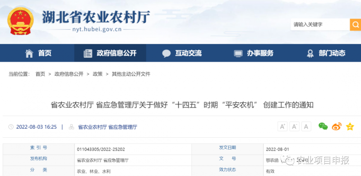Click the source text 省农业农村厅 省应急管理厅 under the title
The width and height of the screenshot is (361, 176).
point(107,127)
